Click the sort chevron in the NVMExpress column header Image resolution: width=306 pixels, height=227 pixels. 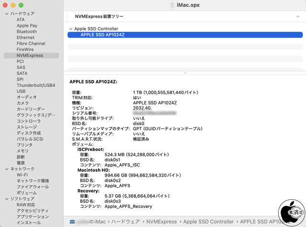pyautogui.click(x=297, y=16)
